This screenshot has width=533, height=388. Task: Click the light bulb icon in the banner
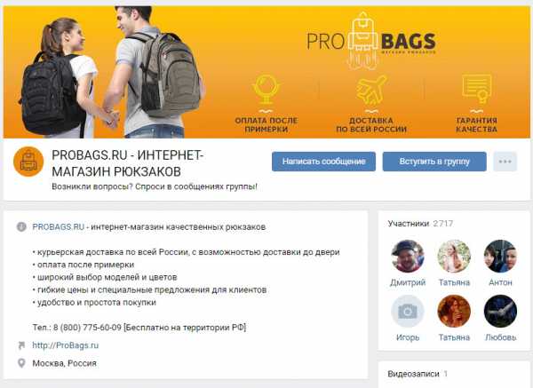click(x=266, y=90)
